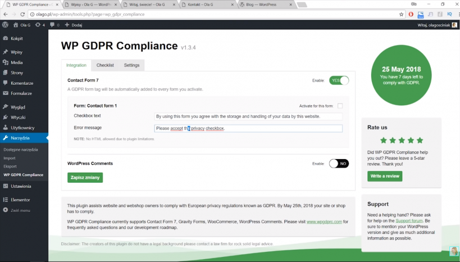Open the WordPress logo menu in admin bar
The width and height of the screenshot is (460, 262).
[5, 25]
